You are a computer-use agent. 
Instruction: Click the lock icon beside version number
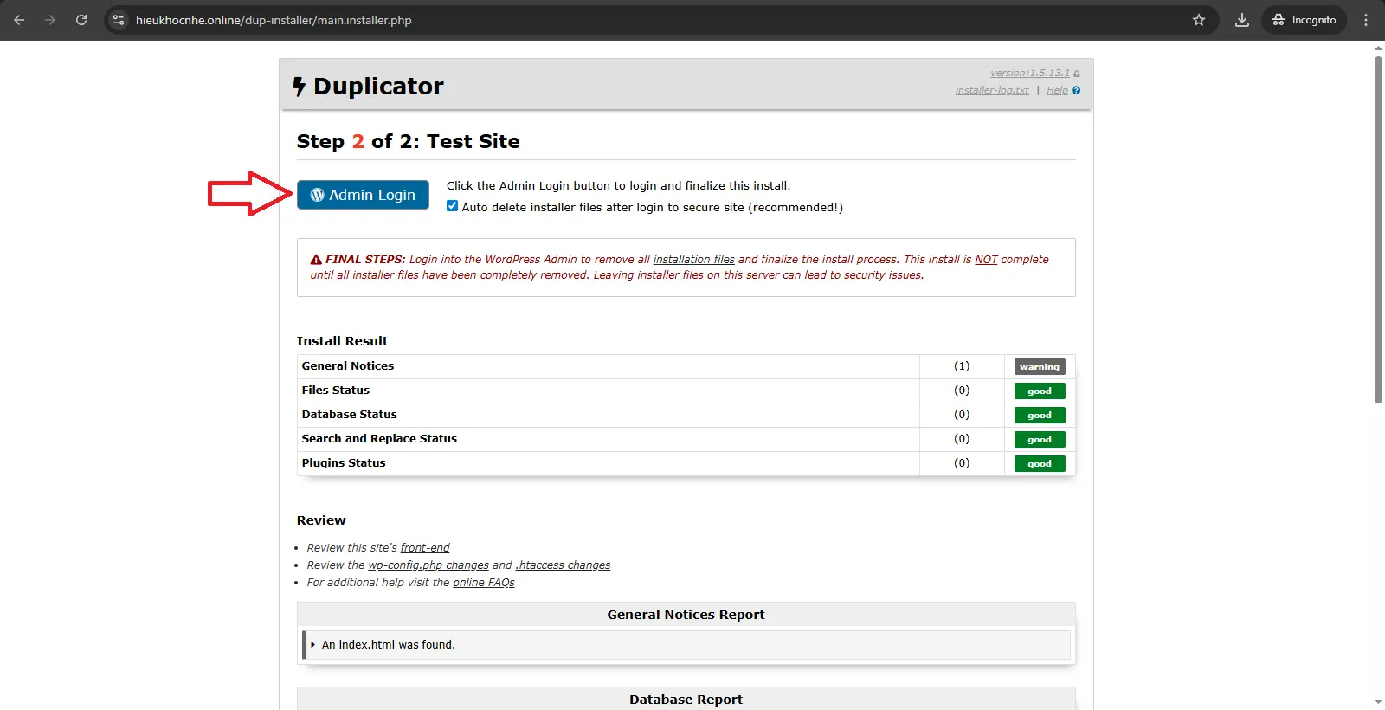pos(1077,74)
